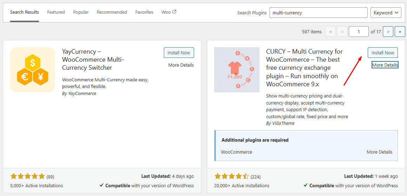This screenshot has height=196, width=407.
Task: Open the Woo external tab
Action: pos(169,12)
